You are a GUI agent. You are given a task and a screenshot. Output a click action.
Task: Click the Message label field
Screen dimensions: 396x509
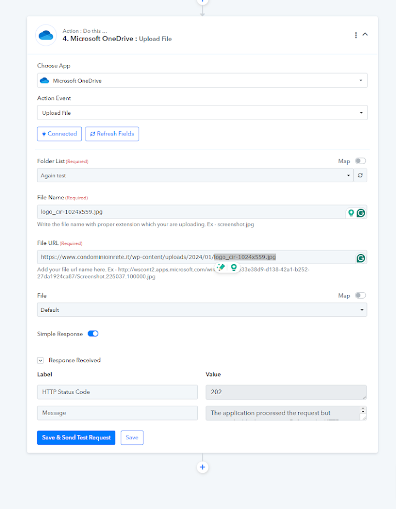pos(117,413)
